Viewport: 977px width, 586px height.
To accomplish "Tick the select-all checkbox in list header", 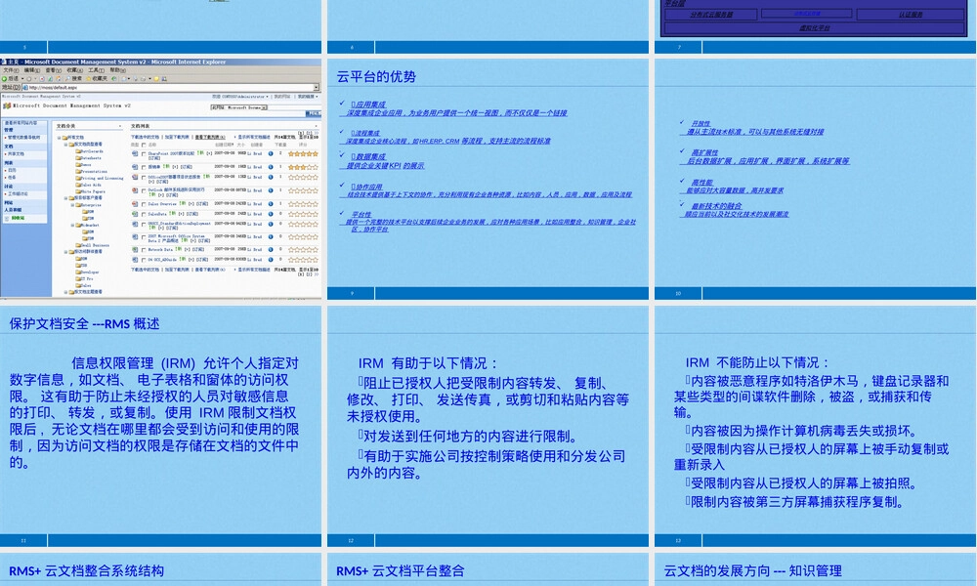I will (144, 146).
